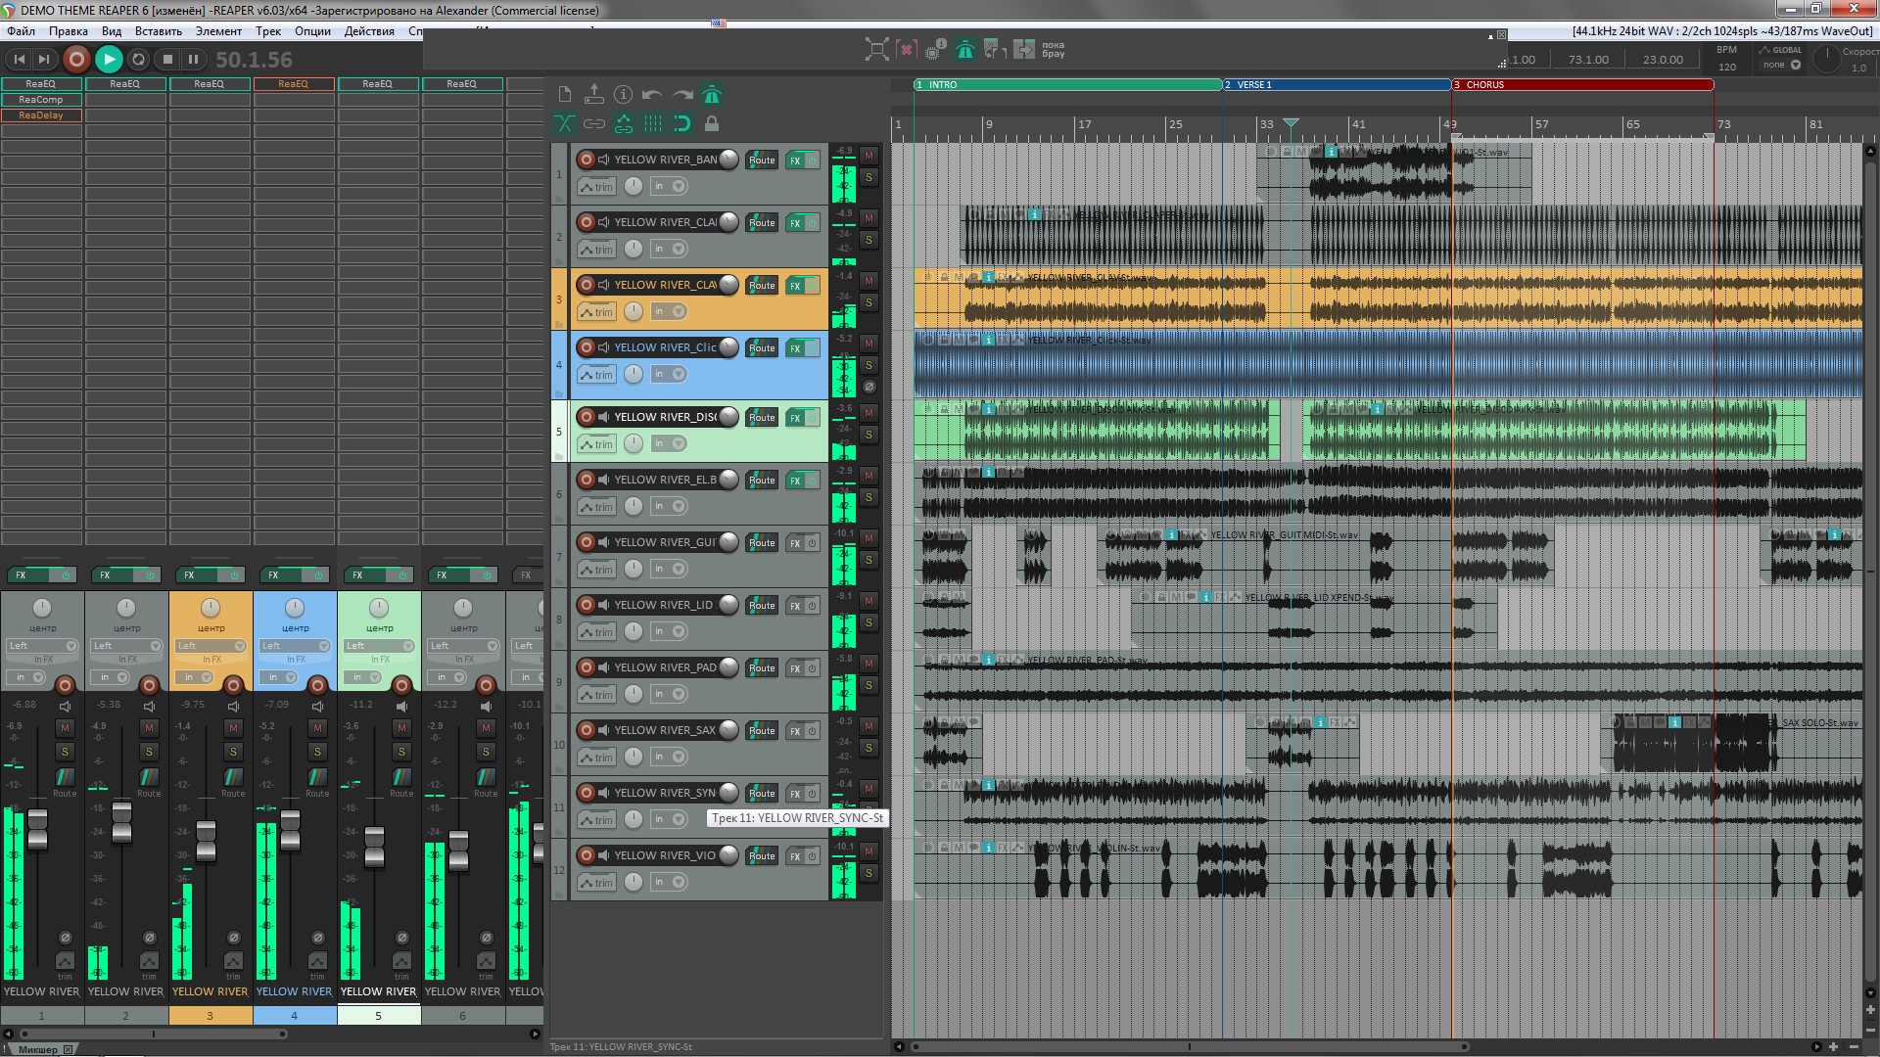
Task: Click Route button on track 5 DISC
Action: pyautogui.click(x=762, y=418)
